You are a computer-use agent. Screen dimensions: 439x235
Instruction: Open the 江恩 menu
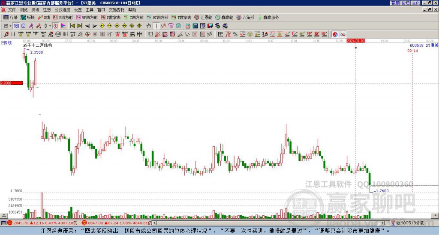[x=47, y=10]
